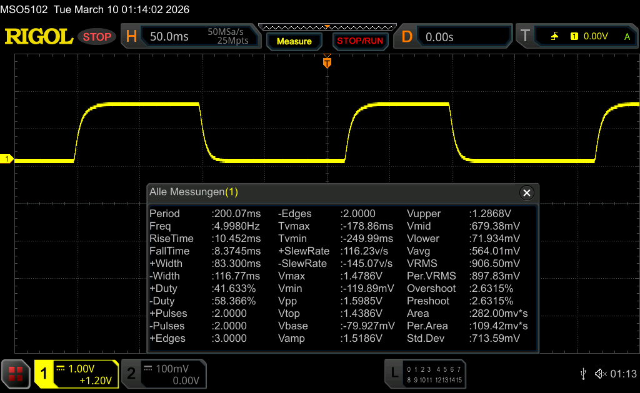Click the orange D delay icon
Viewport: 640px width, 393px height.
[407, 37]
